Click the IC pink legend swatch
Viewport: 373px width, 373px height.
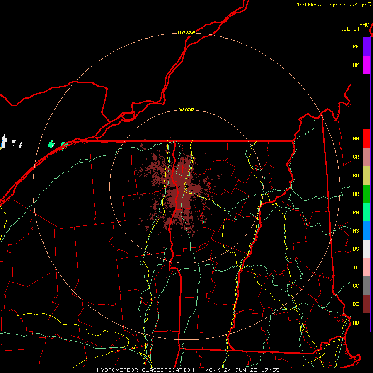pos(366,267)
